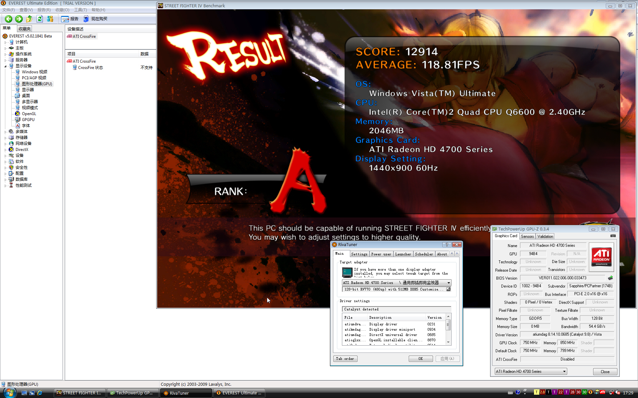638x398 pixels.
Task: Open the Scheduler tab in RivaTuner
Action: click(x=424, y=254)
